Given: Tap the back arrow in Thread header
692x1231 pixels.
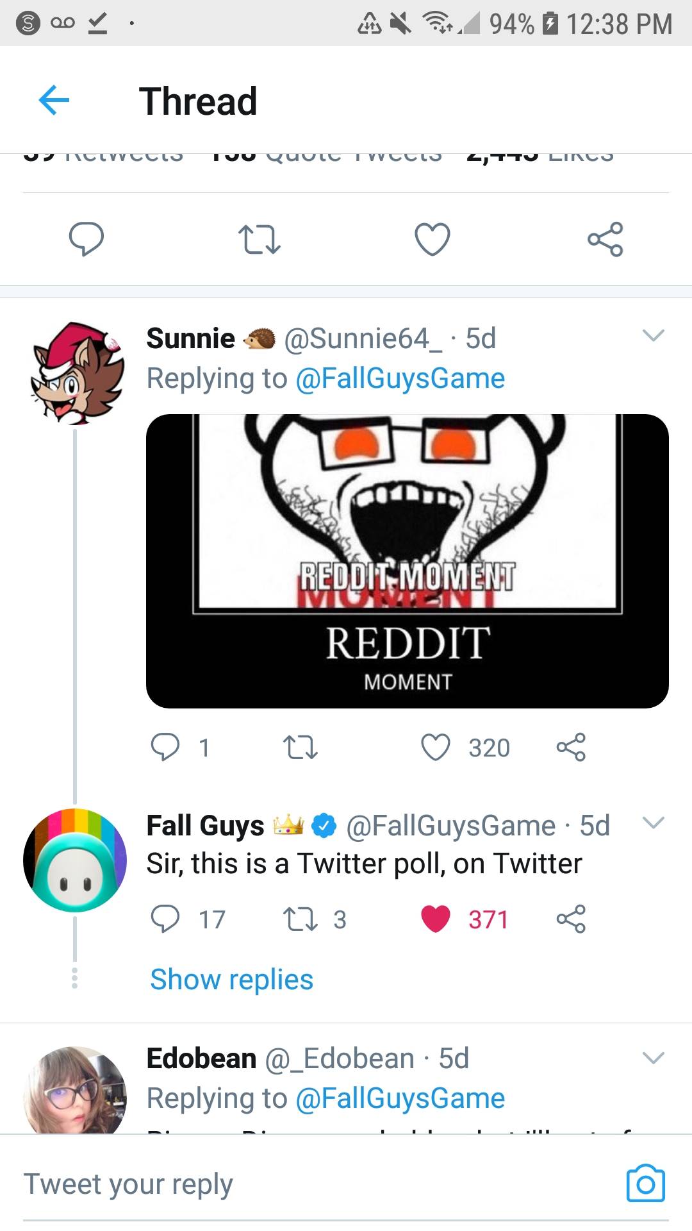Looking at the screenshot, I should point(54,100).
